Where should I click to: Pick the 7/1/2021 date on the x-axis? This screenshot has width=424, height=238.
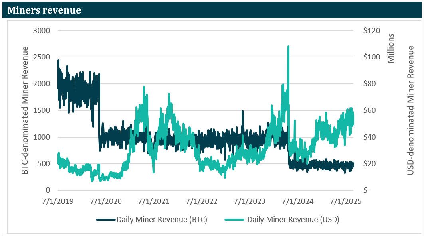click(154, 201)
